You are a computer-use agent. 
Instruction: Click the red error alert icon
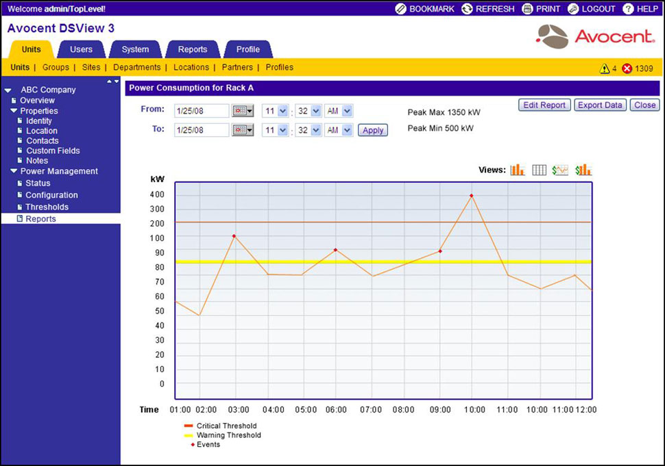pyautogui.click(x=627, y=68)
